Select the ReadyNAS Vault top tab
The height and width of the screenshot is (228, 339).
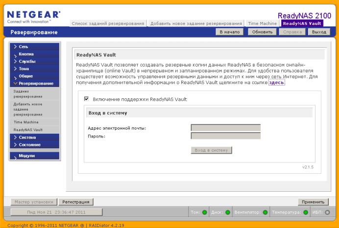coord(302,23)
